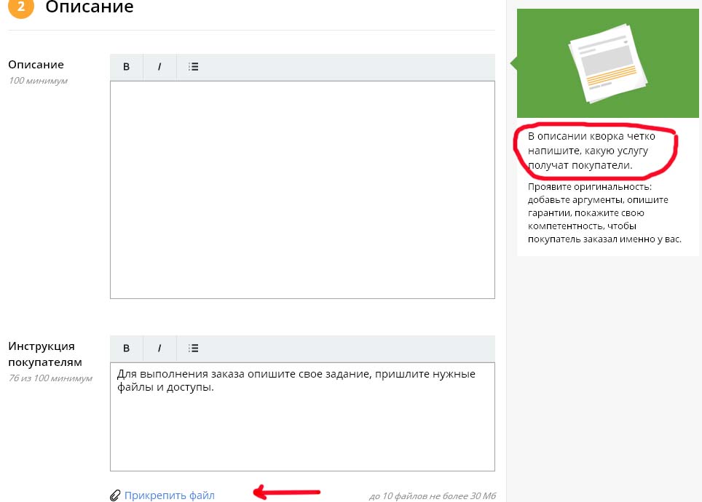Toggle italic in the Описание editor toolbar

(159, 67)
